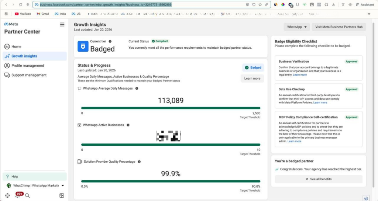The width and height of the screenshot is (378, 201).
Task: Open the WhatsApp product dropdown
Action: (x=296, y=27)
